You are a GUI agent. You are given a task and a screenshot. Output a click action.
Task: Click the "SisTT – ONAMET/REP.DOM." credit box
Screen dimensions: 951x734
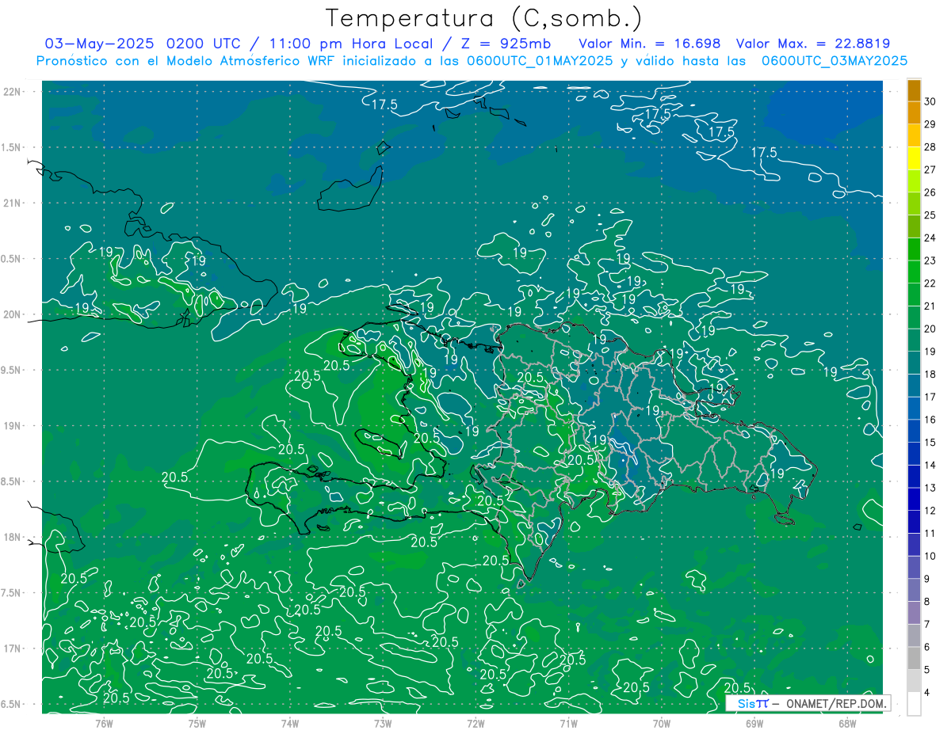coord(808,703)
